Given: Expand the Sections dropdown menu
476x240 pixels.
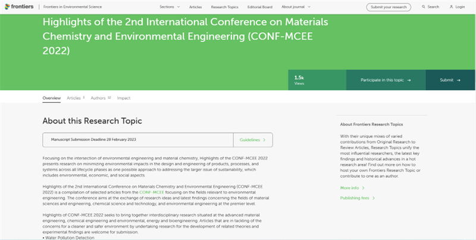Looking at the screenshot, I should (x=170, y=7).
